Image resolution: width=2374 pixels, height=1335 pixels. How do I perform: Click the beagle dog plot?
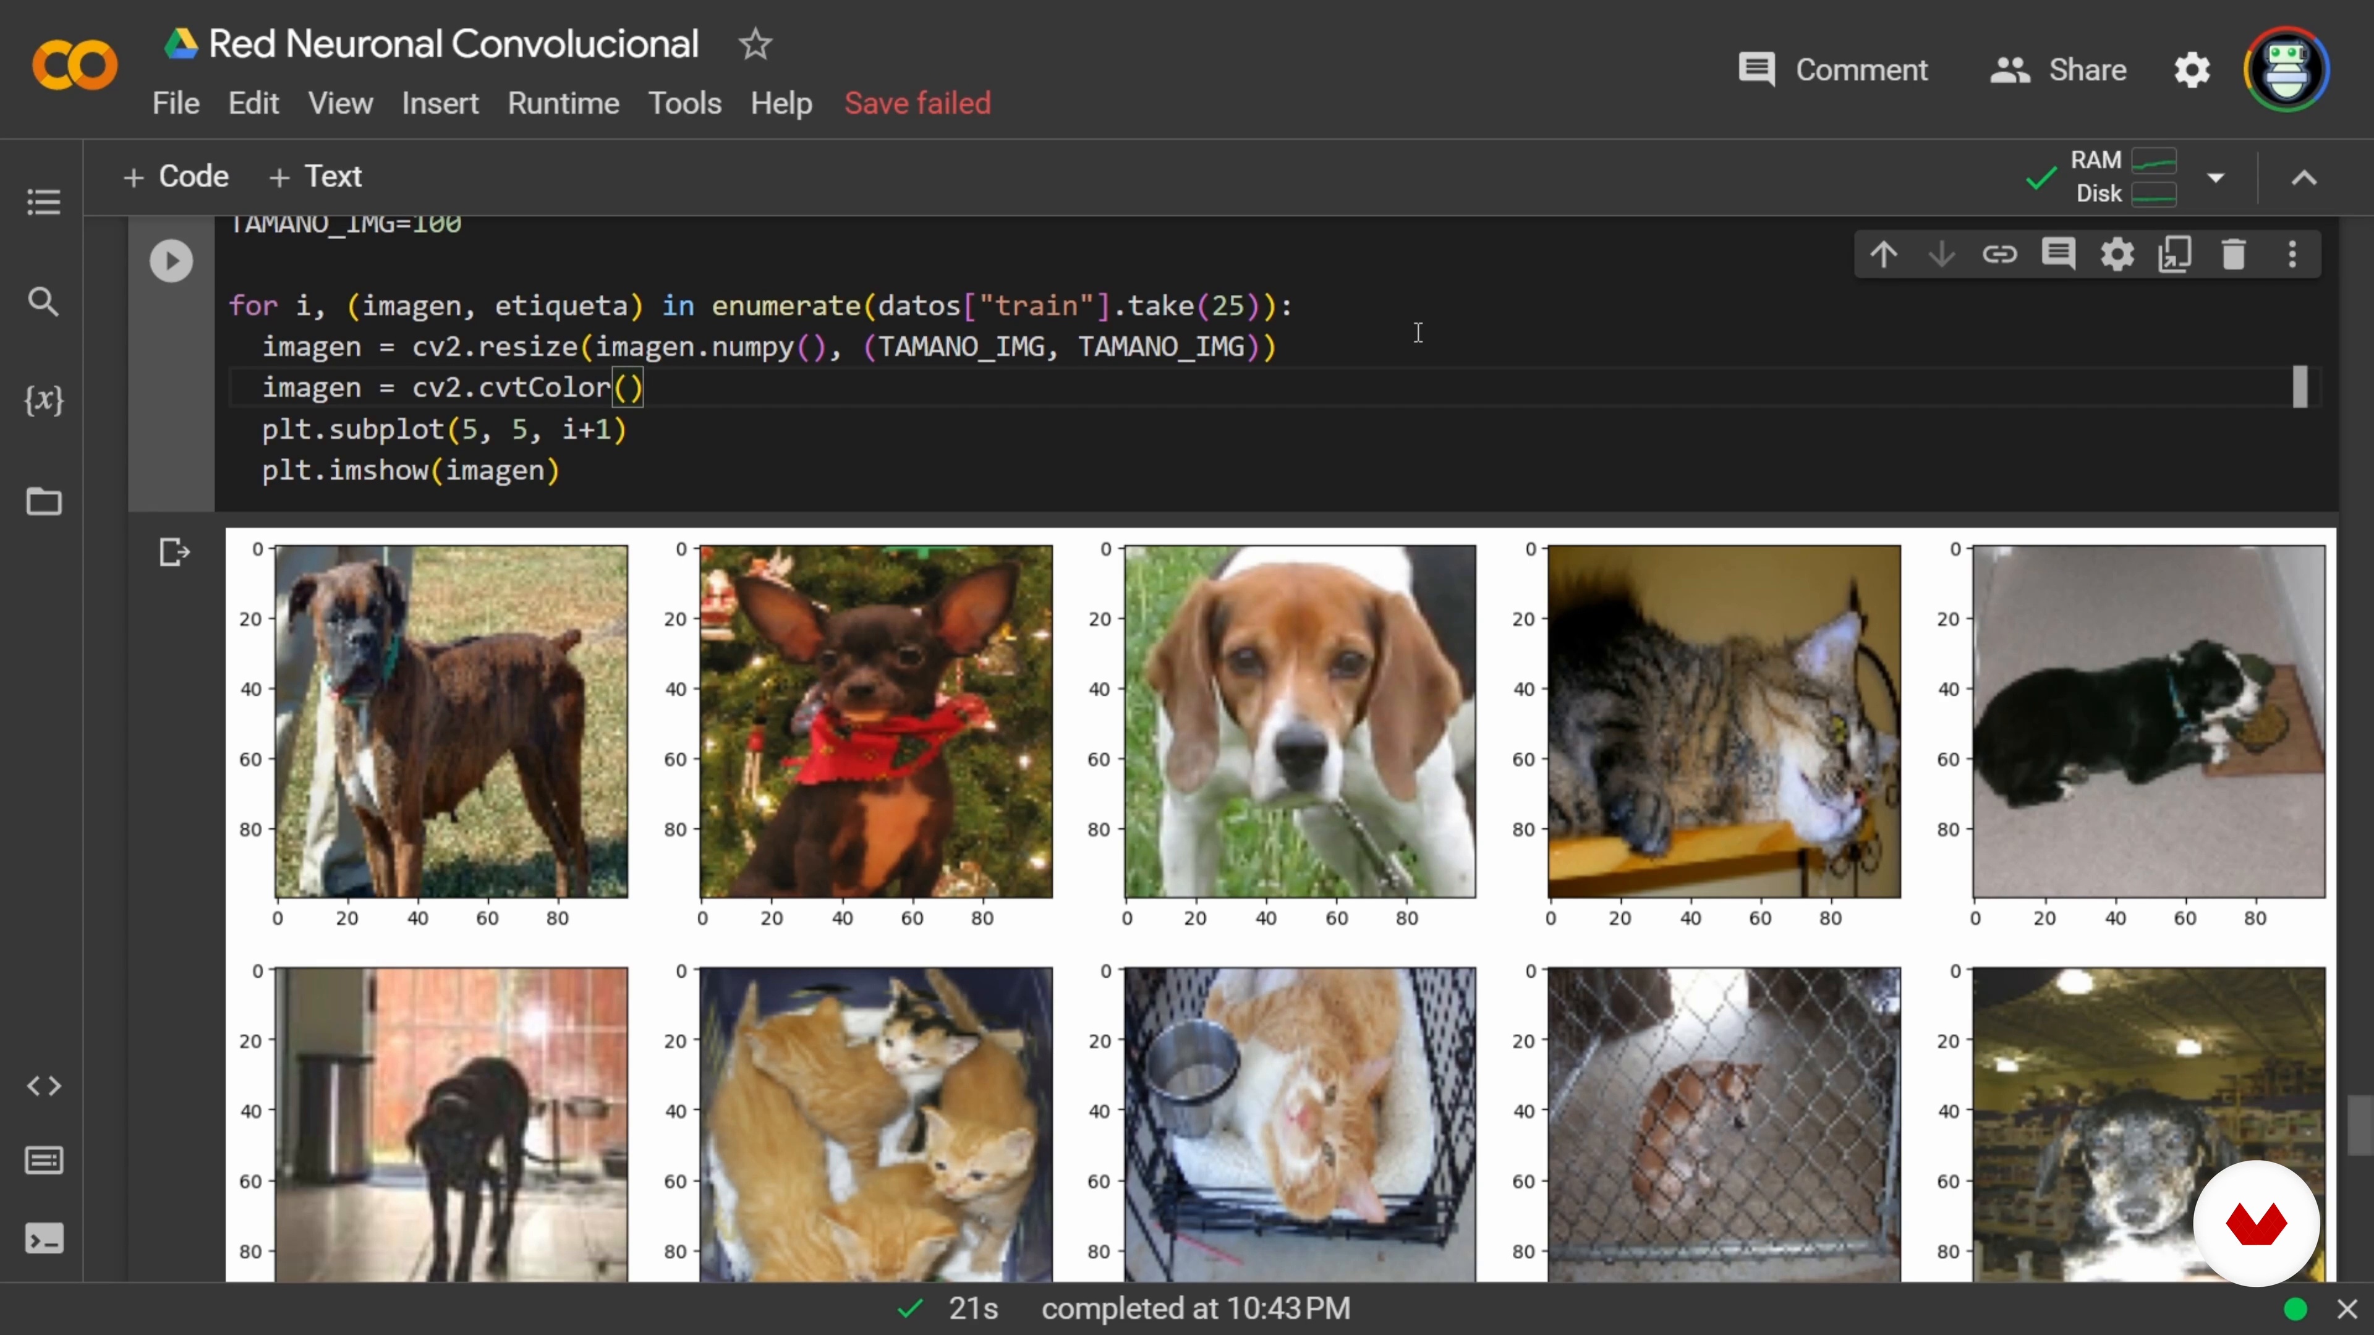pyautogui.click(x=1300, y=721)
